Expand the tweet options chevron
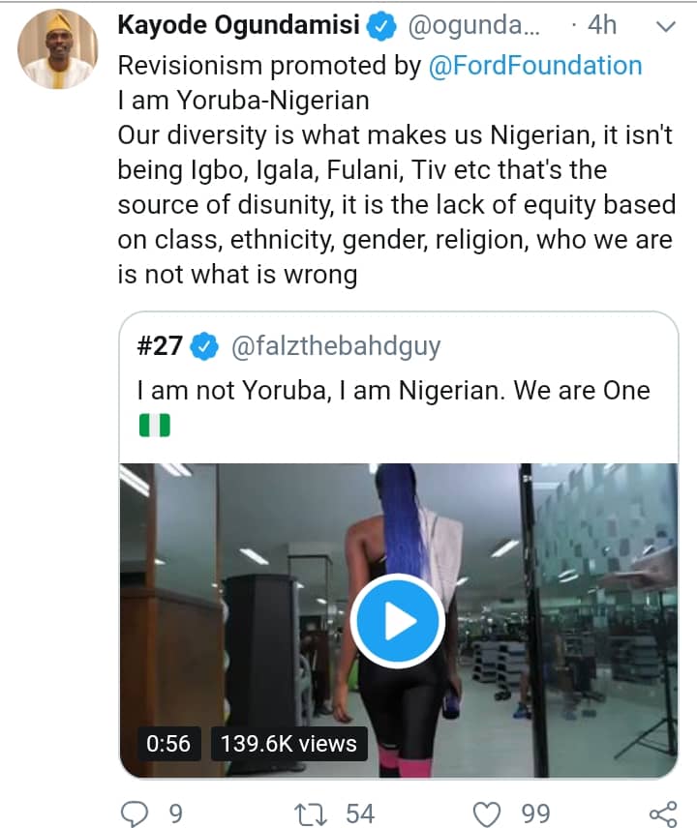 [x=665, y=27]
